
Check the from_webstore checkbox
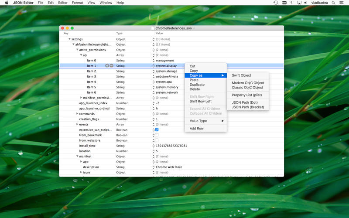tap(157, 140)
